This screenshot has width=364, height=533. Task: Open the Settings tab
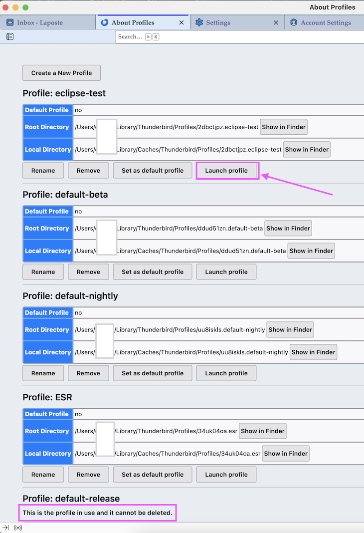[x=237, y=22]
